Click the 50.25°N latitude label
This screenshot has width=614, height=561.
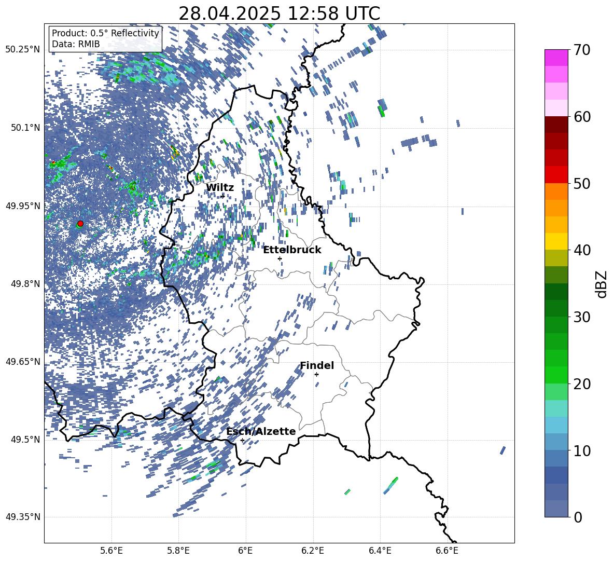23,50
